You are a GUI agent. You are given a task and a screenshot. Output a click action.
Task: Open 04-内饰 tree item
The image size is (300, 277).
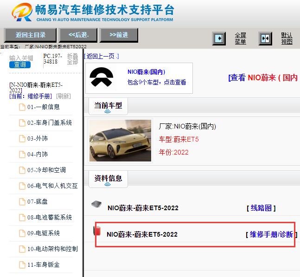point(38,154)
